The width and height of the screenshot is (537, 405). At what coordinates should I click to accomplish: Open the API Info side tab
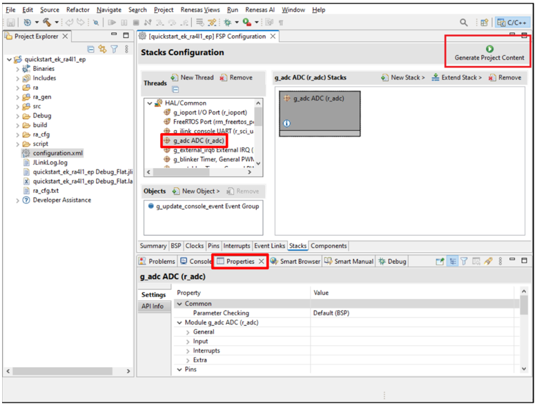coord(153,307)
